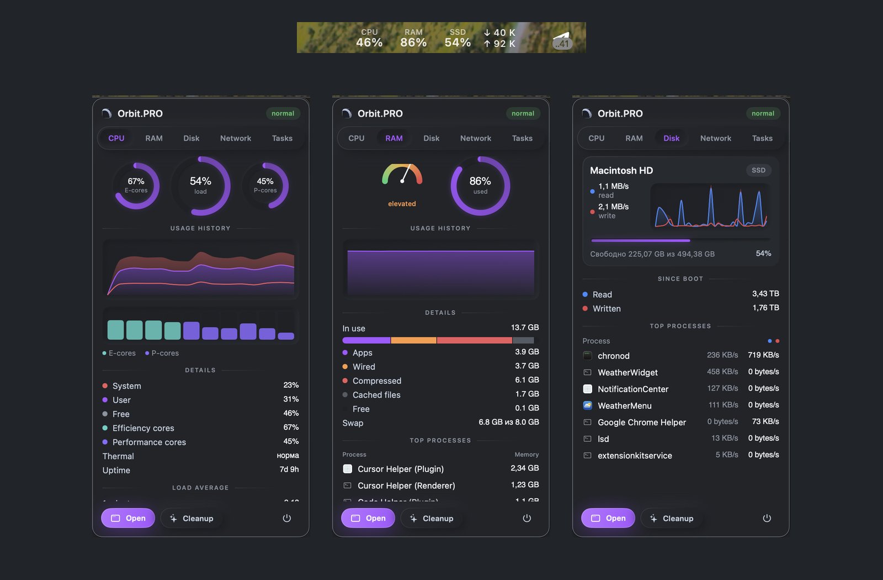
Task: Click Cursor Helper (Plugin) icon
Action: (348, 468)
